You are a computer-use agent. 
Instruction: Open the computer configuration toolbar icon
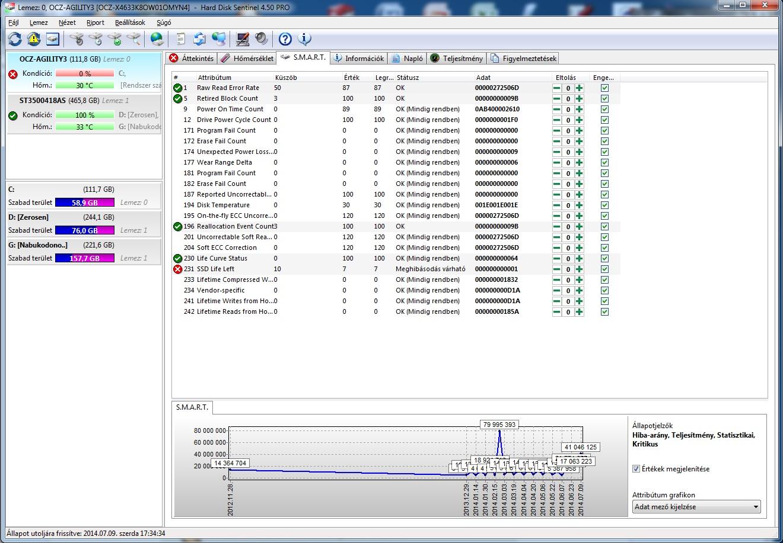click(243, 39)
